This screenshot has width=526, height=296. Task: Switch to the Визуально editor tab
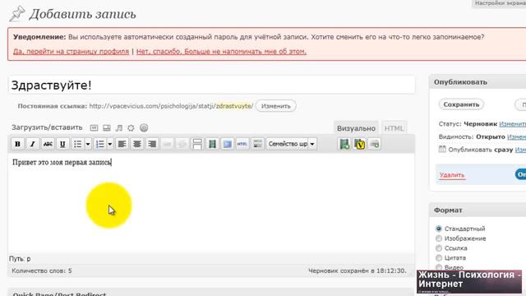click(x=356, y=128)
